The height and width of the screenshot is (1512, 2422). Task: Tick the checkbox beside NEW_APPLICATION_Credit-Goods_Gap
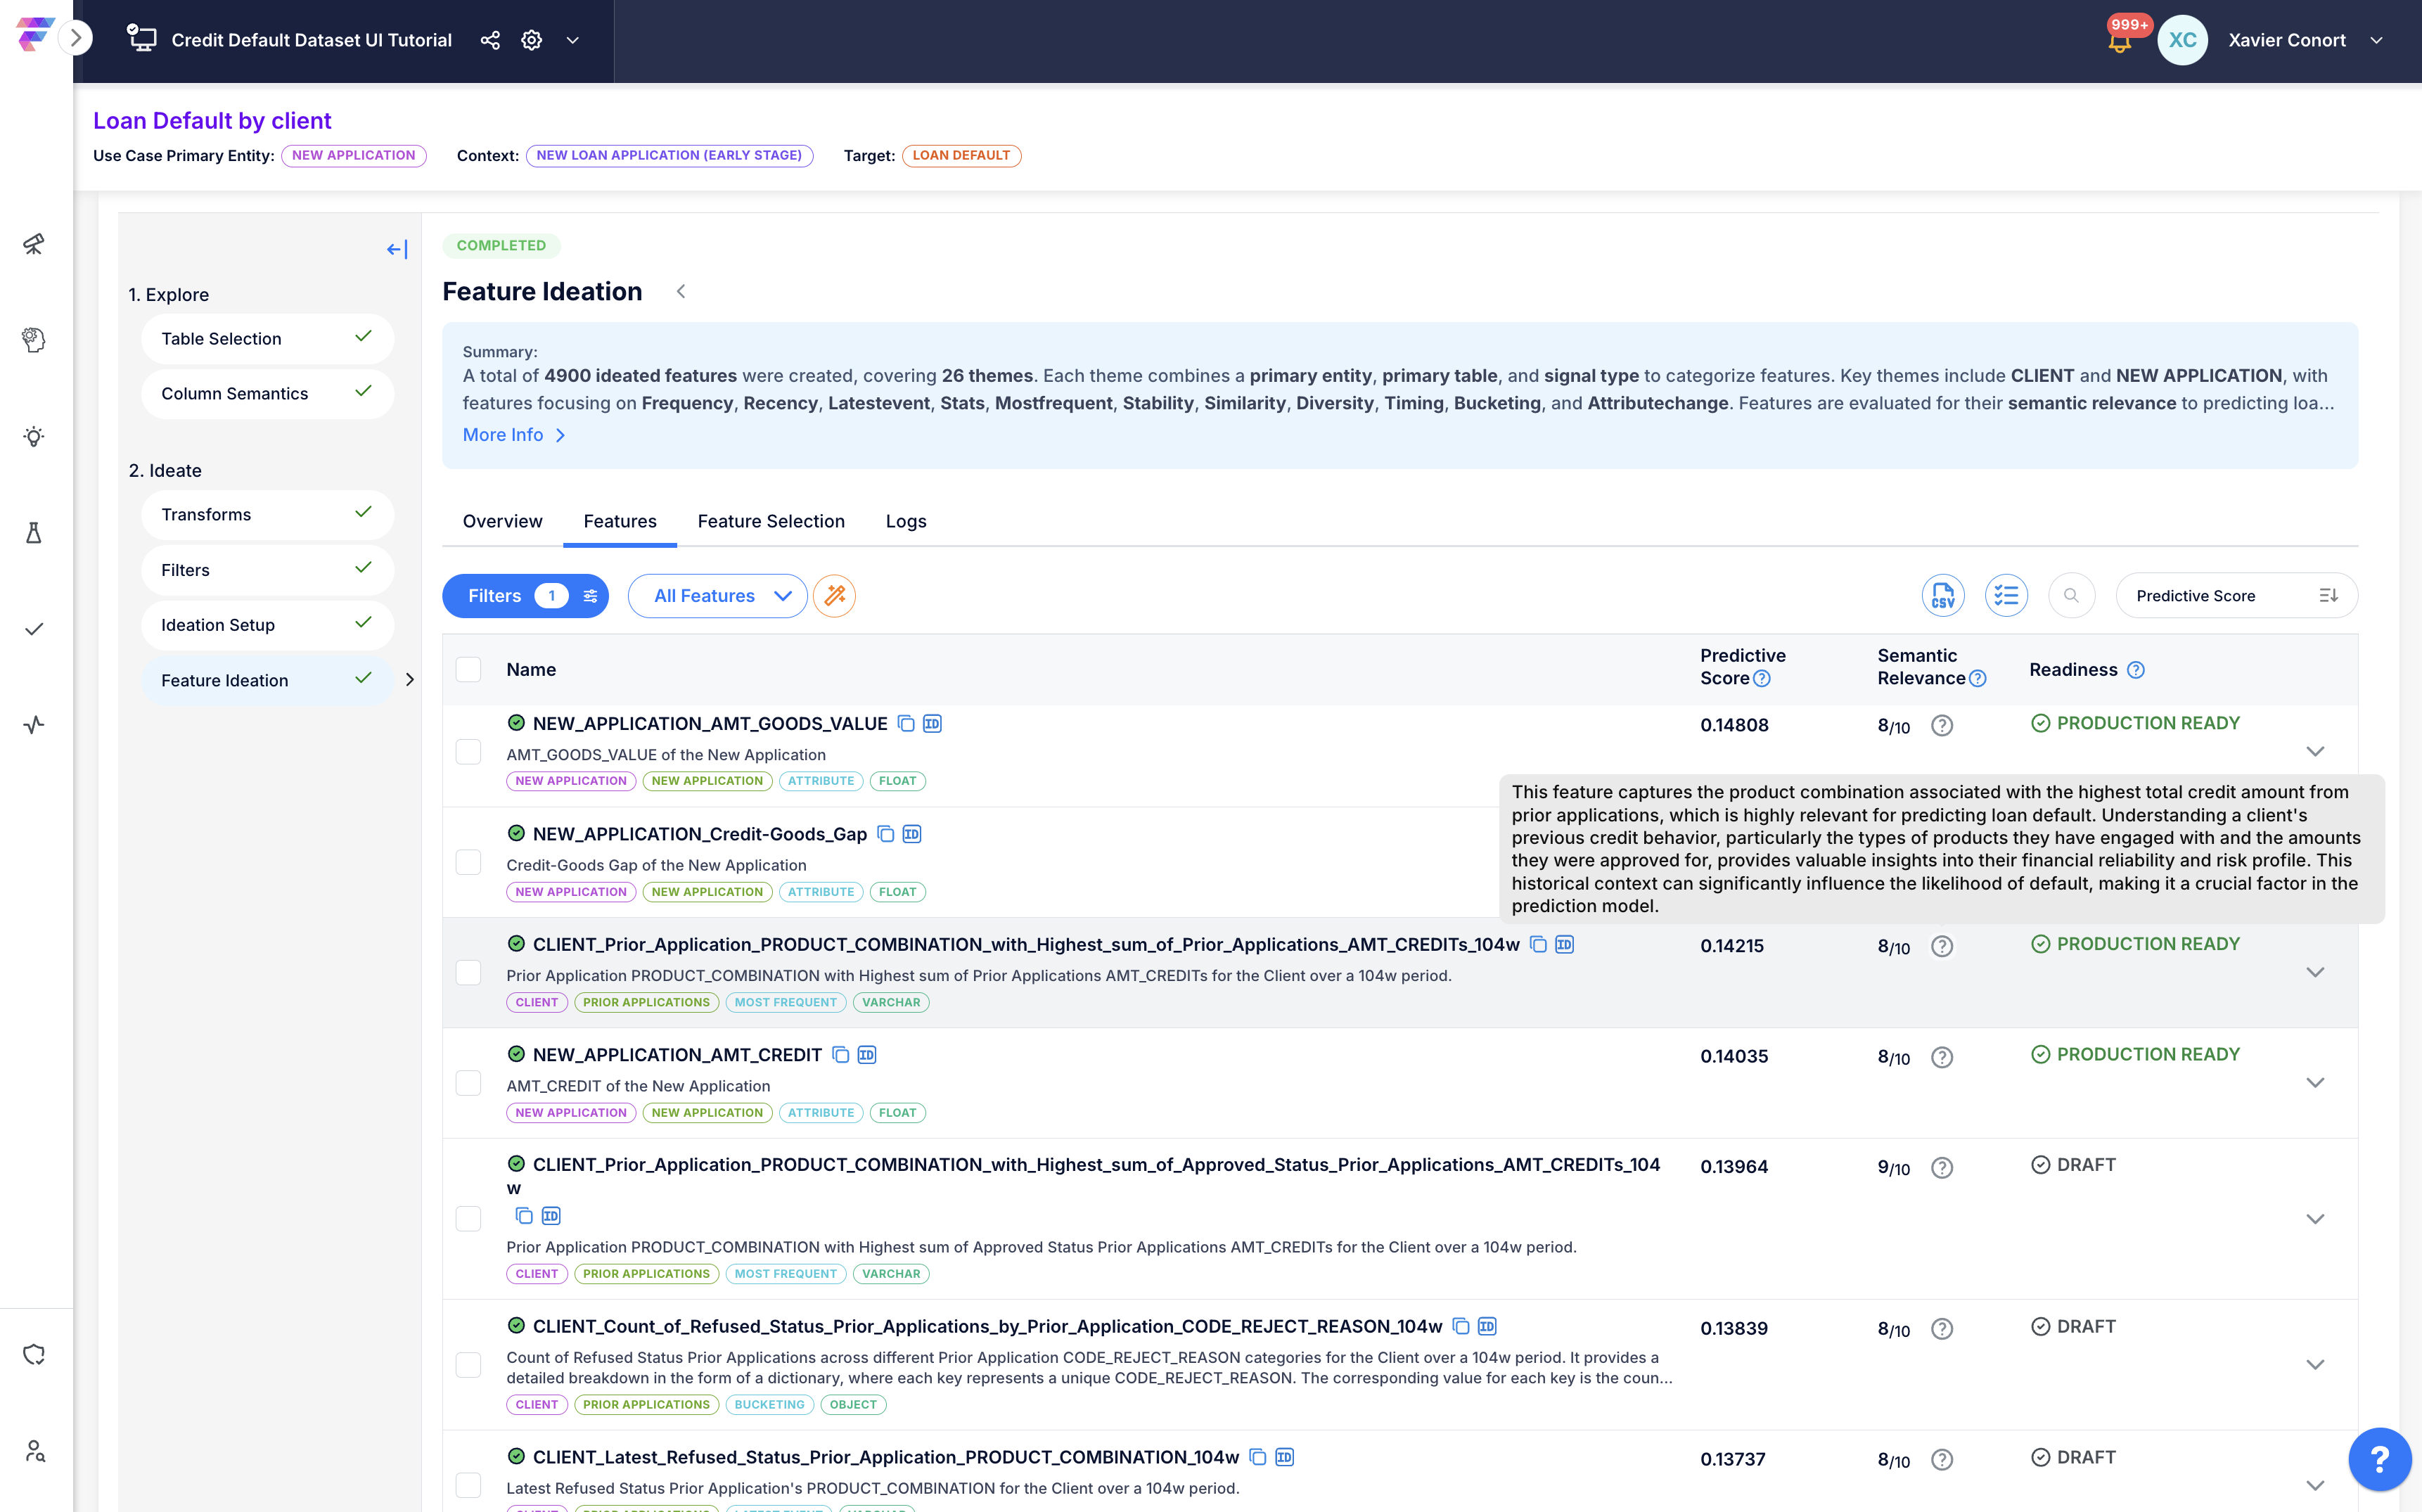(x=468, y=862)
